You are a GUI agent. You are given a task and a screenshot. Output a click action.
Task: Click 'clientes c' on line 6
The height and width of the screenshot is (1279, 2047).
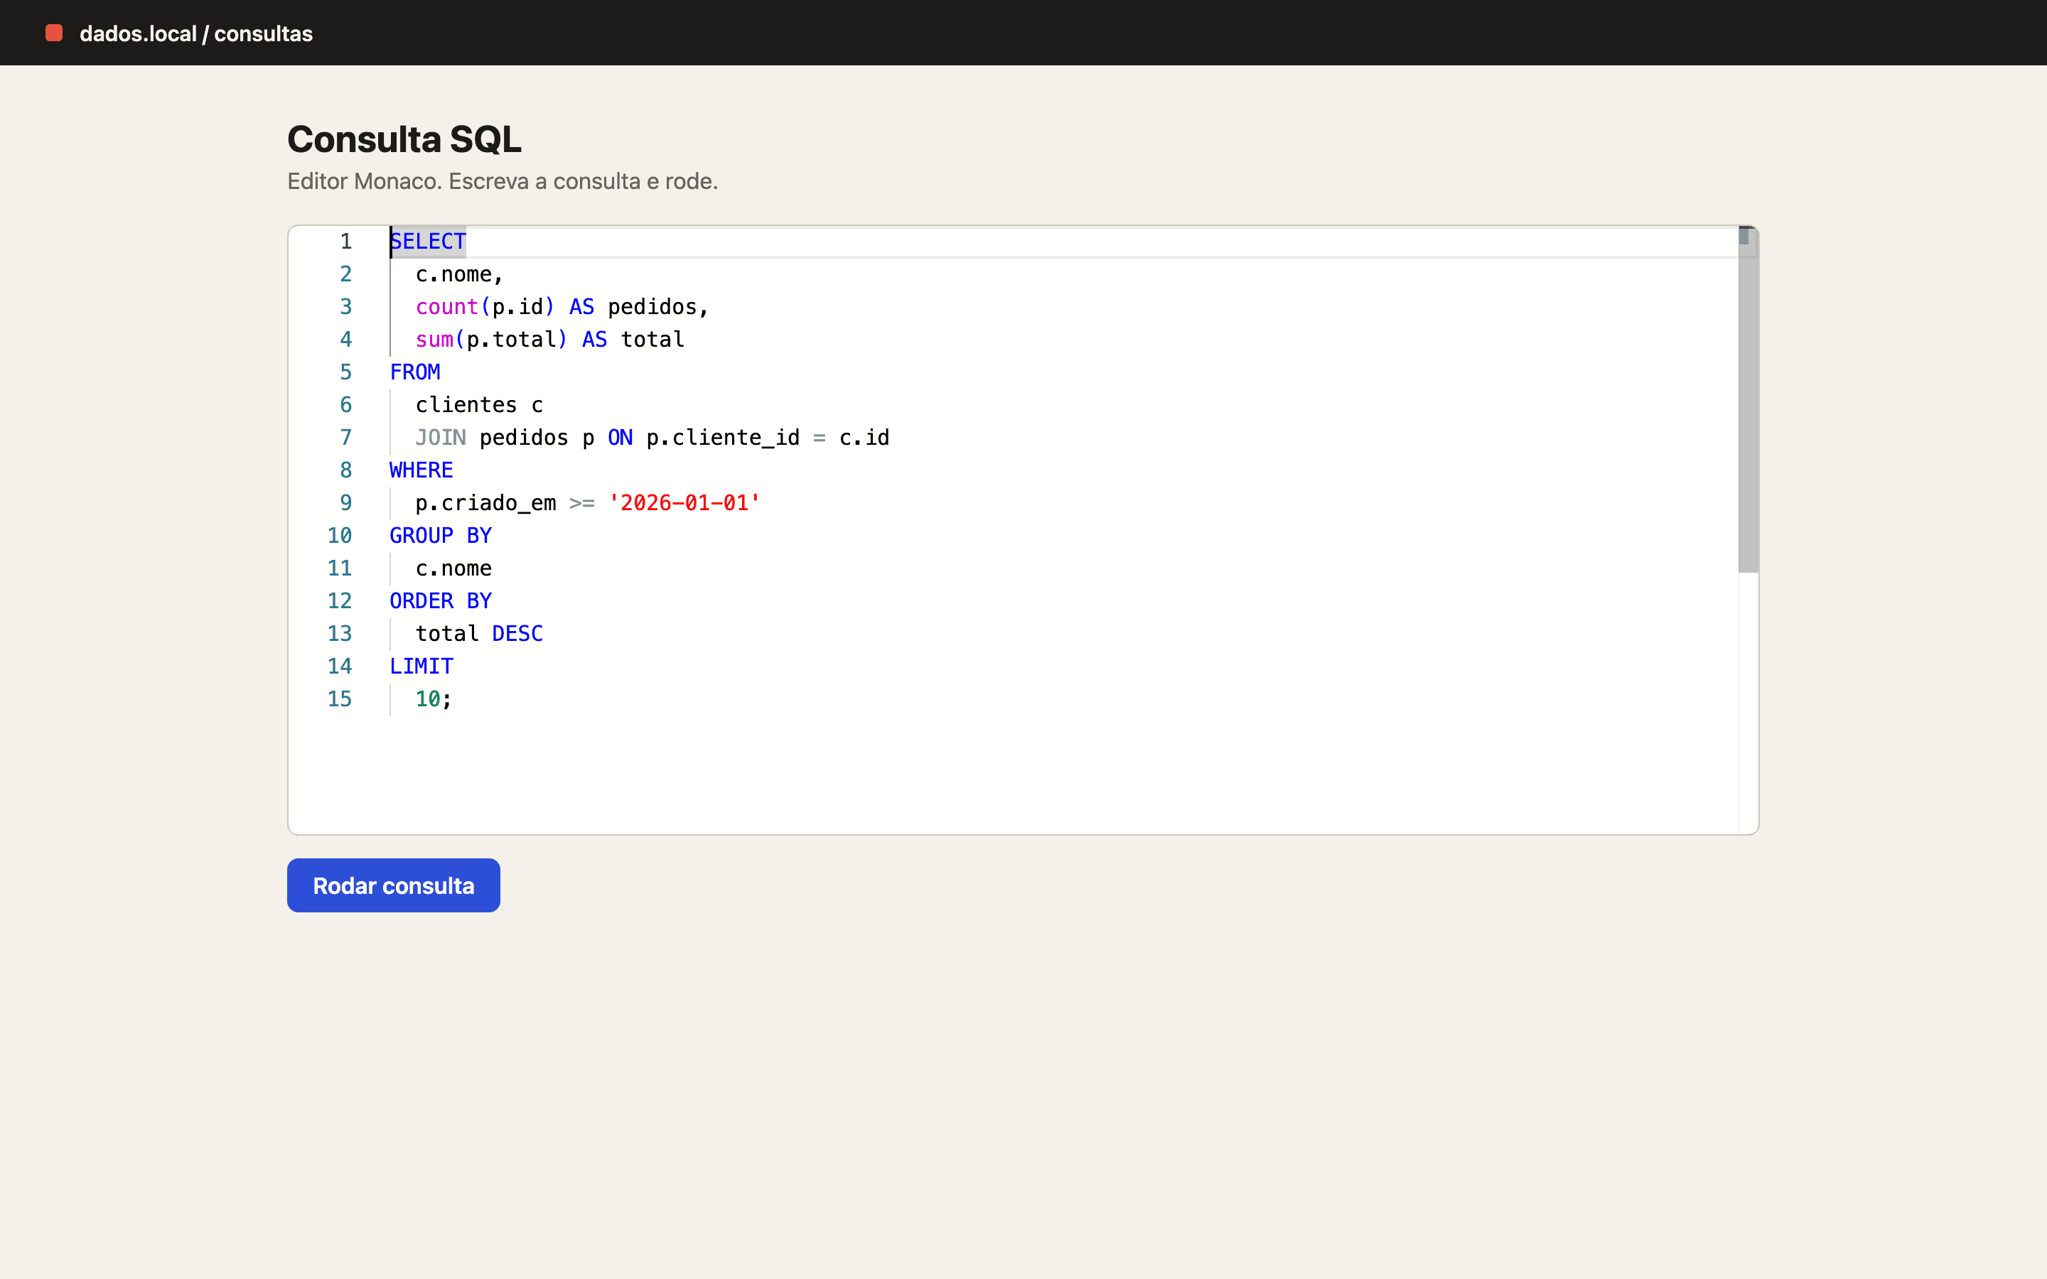point(479,405)
